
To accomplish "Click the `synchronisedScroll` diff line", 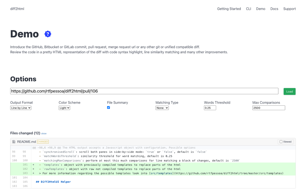I will tap(163, 152).
